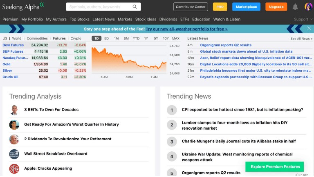Open the Education menu

tap(201, 20)
